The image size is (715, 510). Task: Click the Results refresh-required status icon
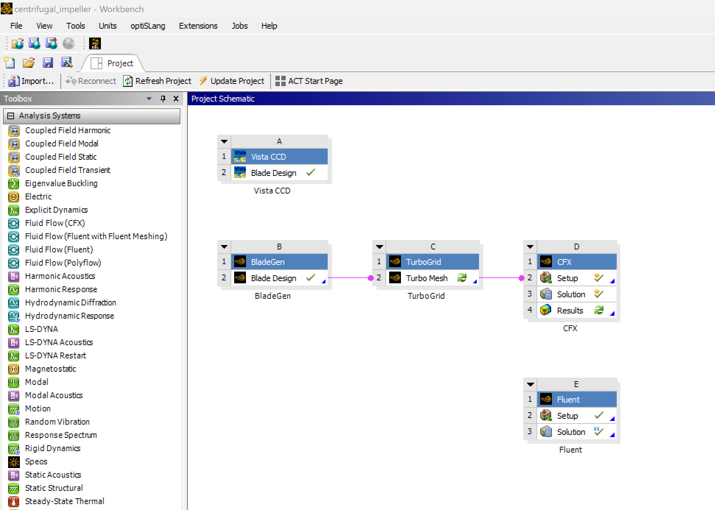tap(599, 310)
